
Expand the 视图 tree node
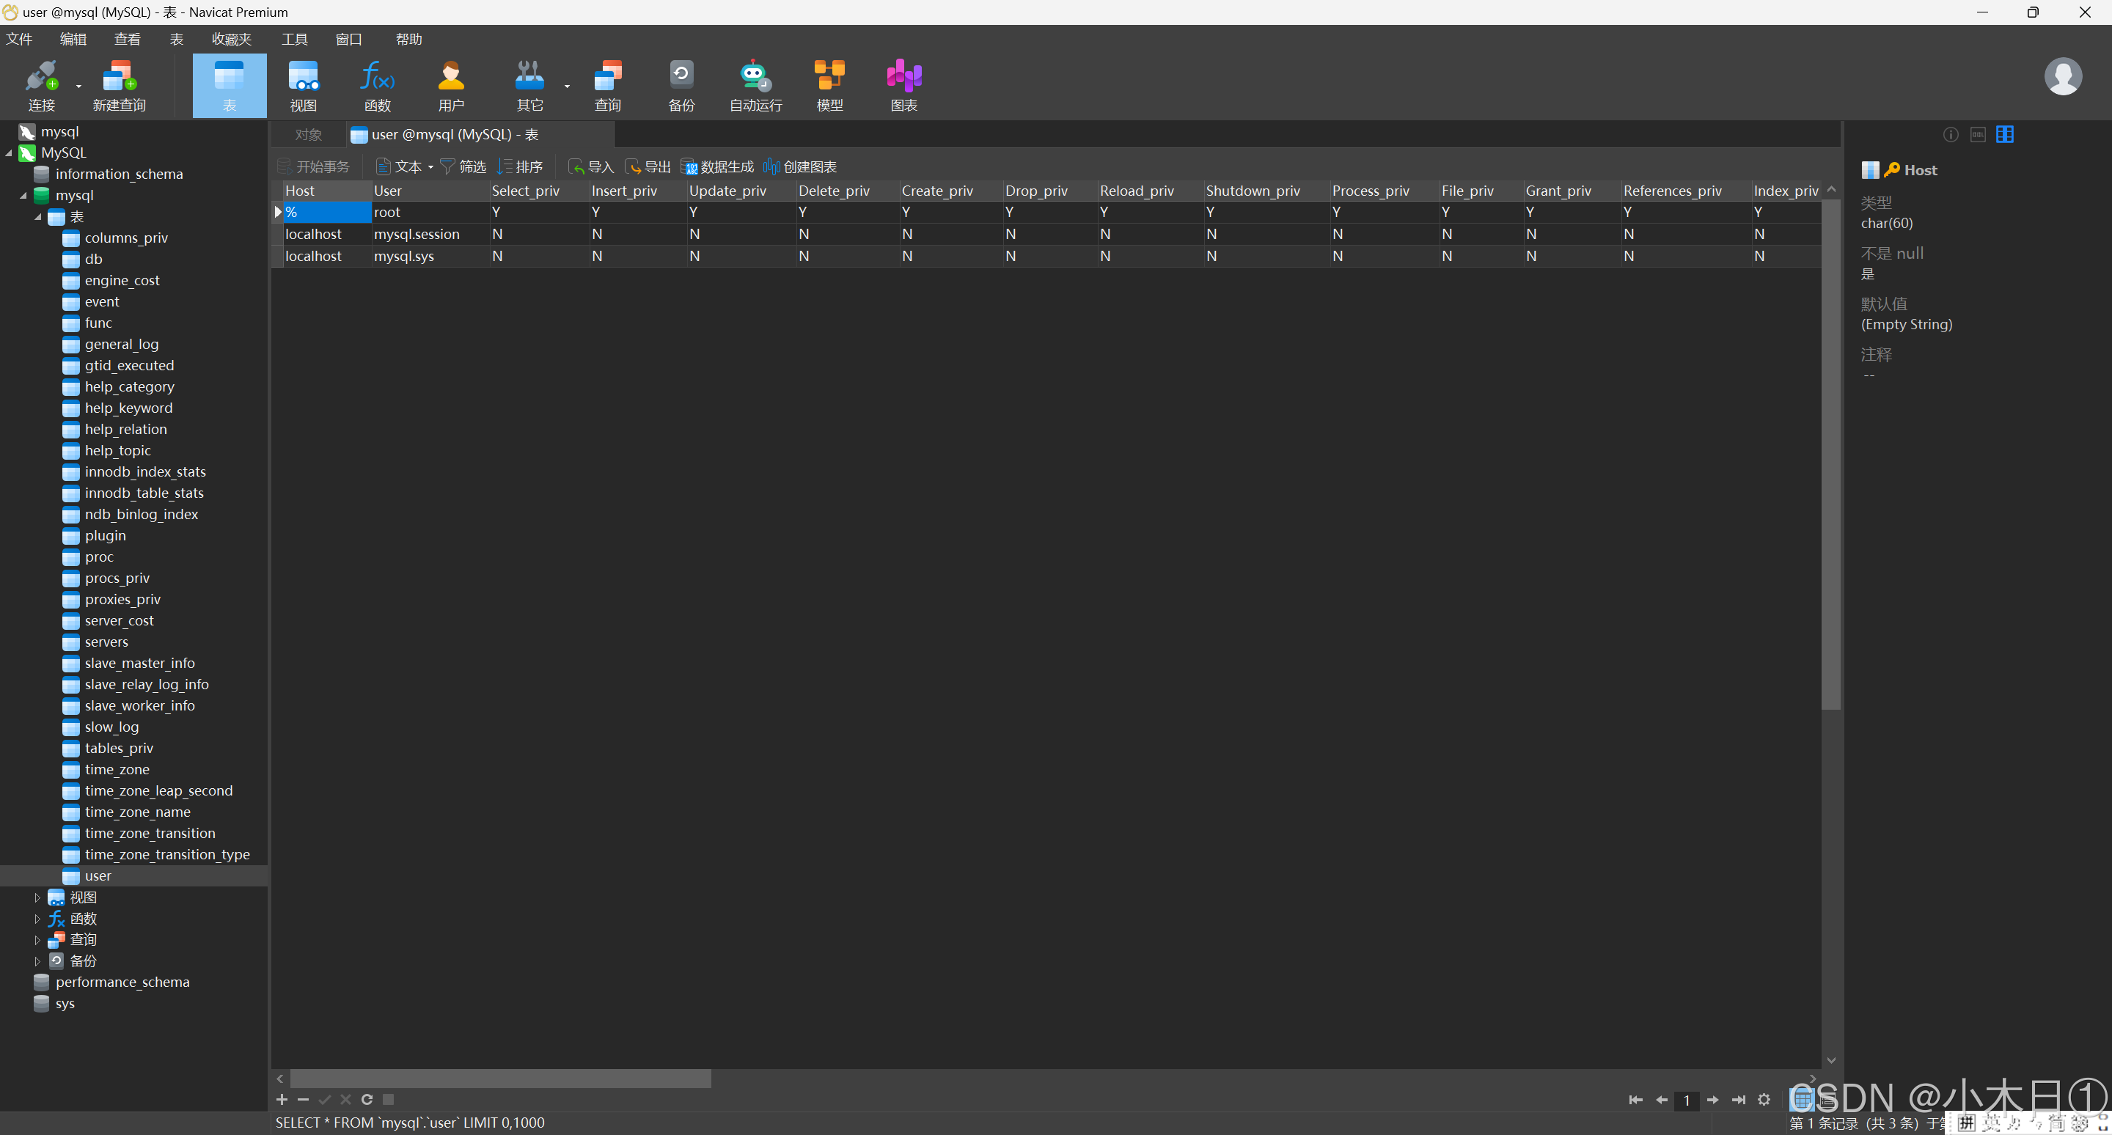(37, 897)
